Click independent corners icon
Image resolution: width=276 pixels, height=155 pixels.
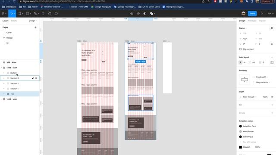[x=272, y=44]
